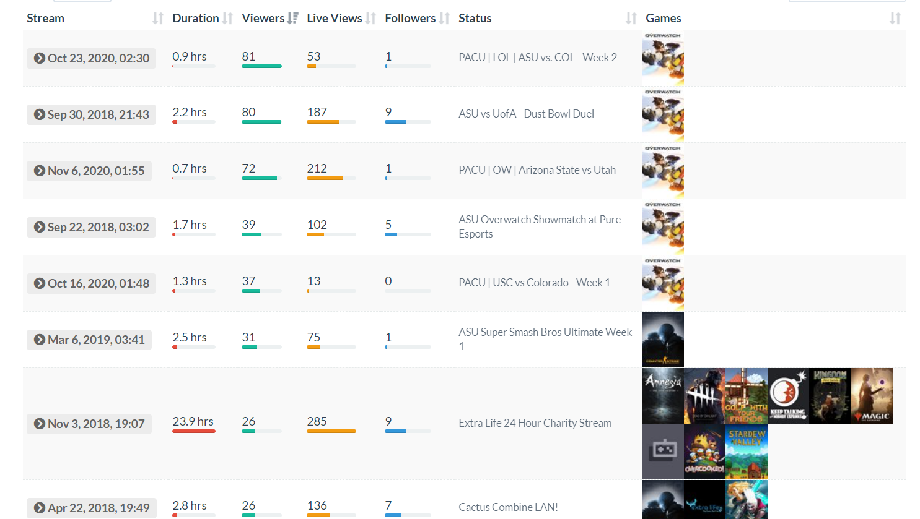Click the 136 live views value
The width and height of the screenshot is (920, 519).
tap(317, 505)
